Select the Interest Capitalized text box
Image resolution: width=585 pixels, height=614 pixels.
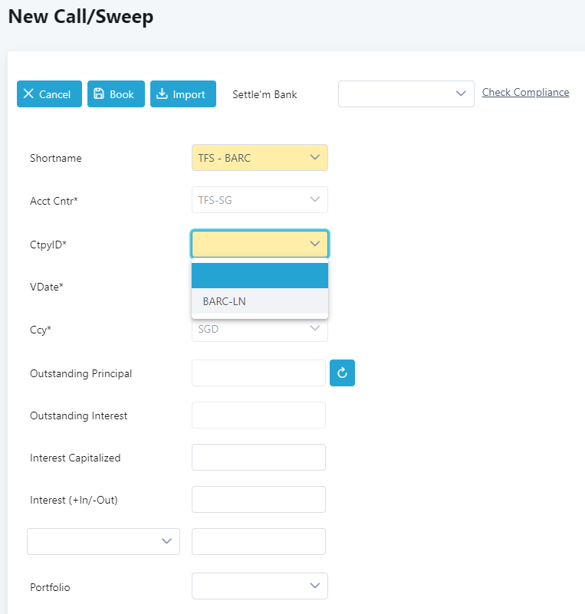pyautogui.click(x=258, y=458)
